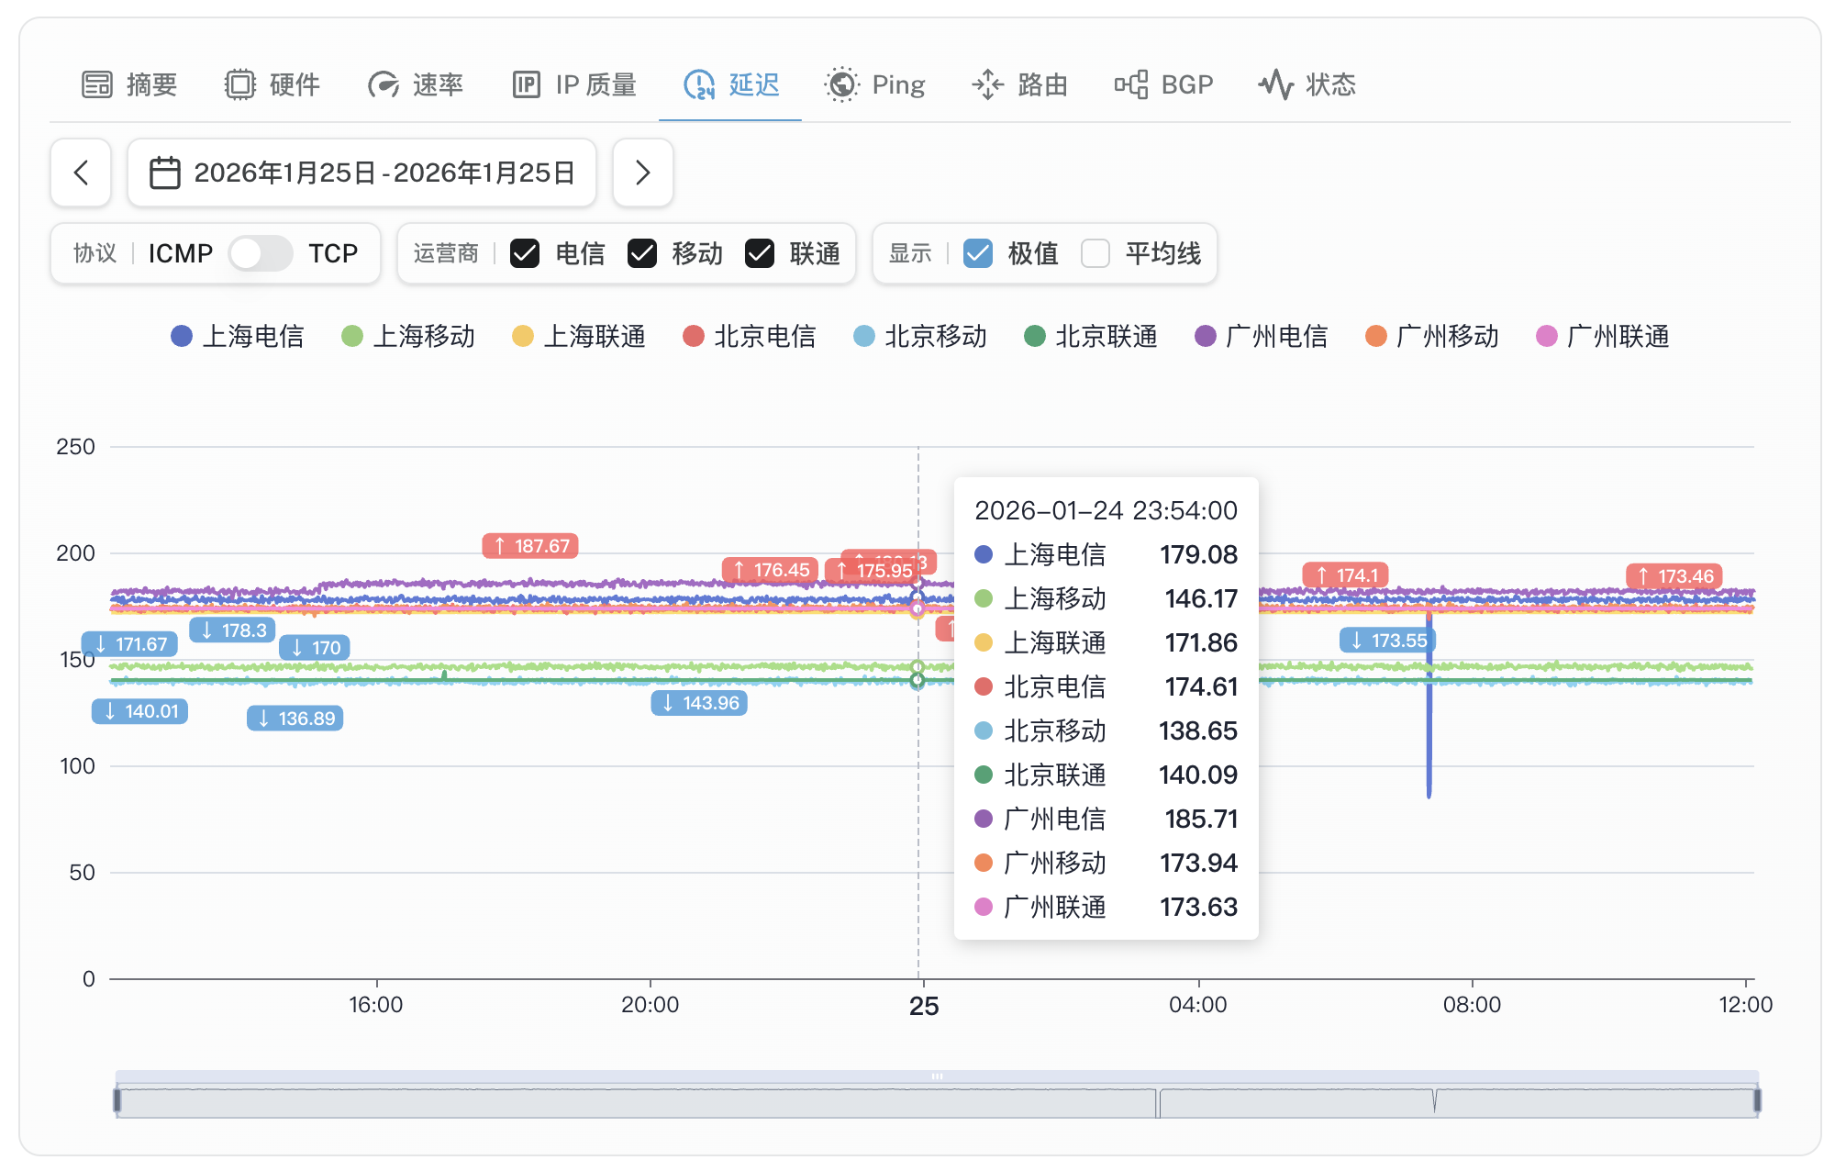Open the IP 质量 icon tab

point(527,84)
